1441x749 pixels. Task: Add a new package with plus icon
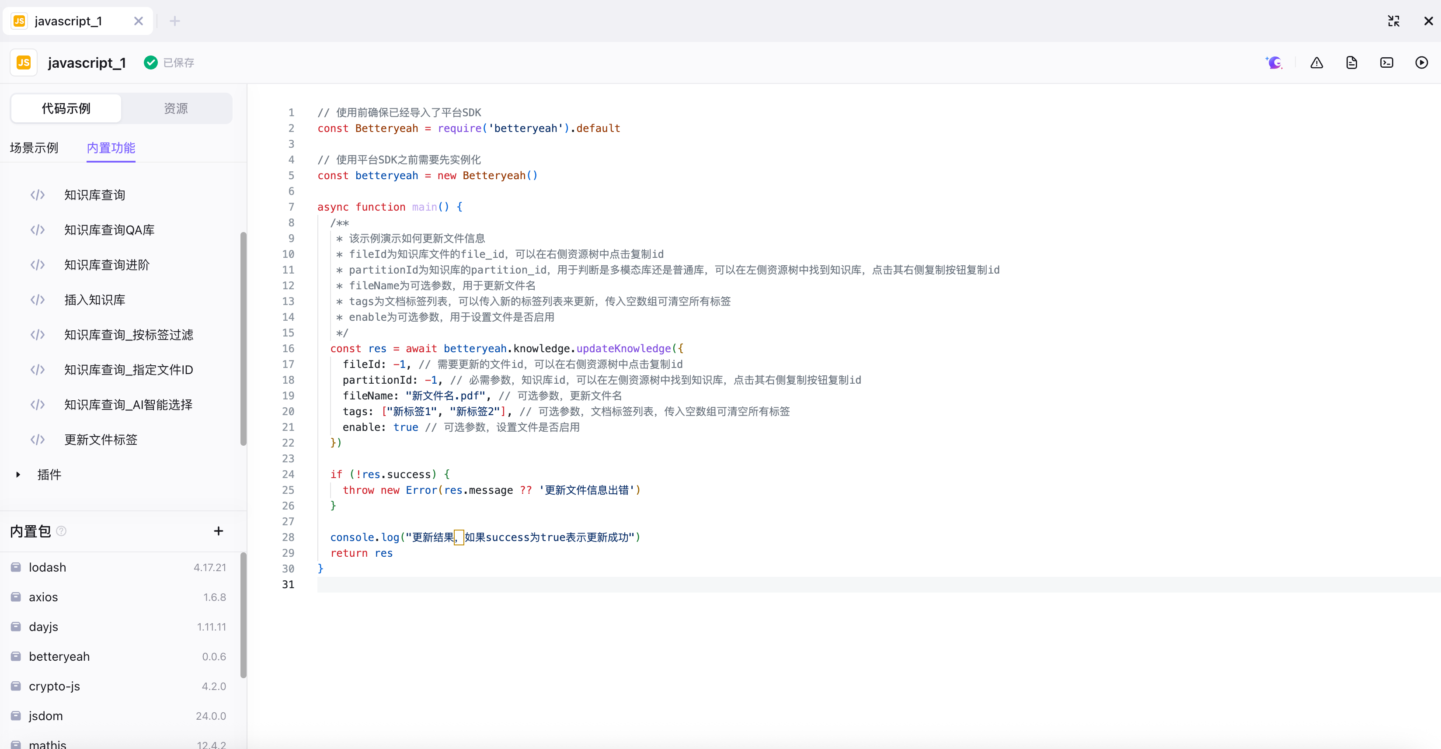point(218,531)
